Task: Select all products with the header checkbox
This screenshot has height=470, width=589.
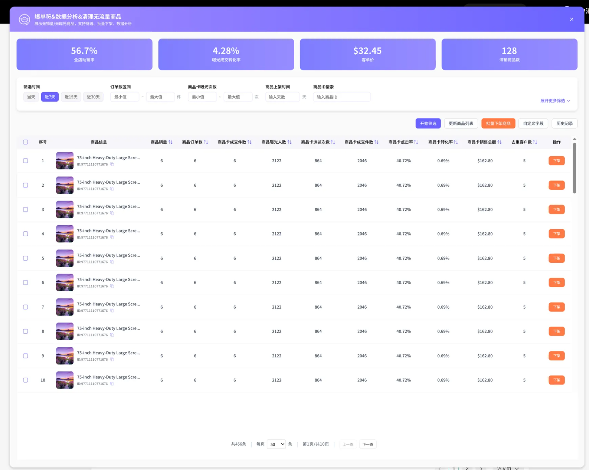Action: click(x=26, y=142)
